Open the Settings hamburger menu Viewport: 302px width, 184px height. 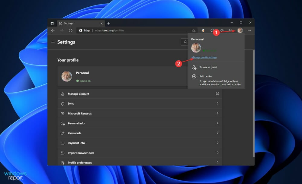point(53,42)
